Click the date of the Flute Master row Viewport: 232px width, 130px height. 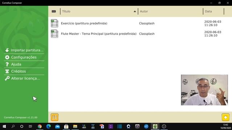tap(213, 34)
